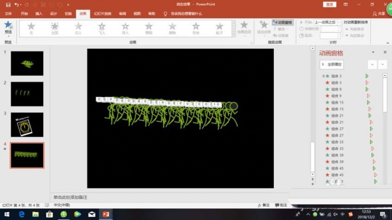The width and height of the screenshot is (392, 220).
Task: Click the Add Animation (添加动画) icon
Action: point(264,27)
